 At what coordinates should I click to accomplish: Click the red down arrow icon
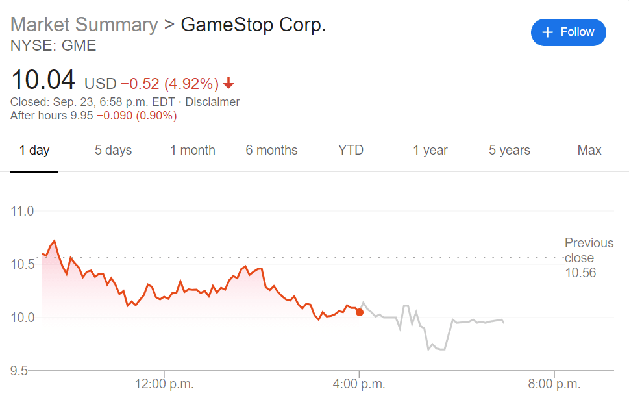[228, 84]
